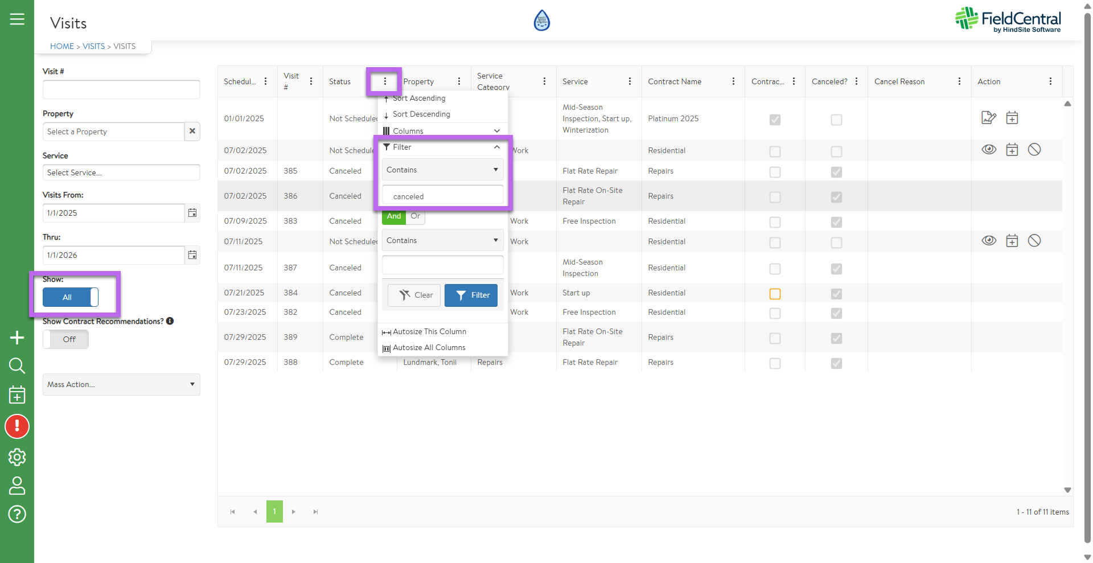Open settings gear in sidebar

point(17,457)
